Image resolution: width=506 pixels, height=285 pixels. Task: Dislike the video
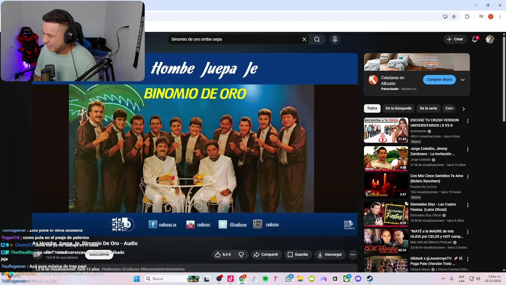[241, 255]
